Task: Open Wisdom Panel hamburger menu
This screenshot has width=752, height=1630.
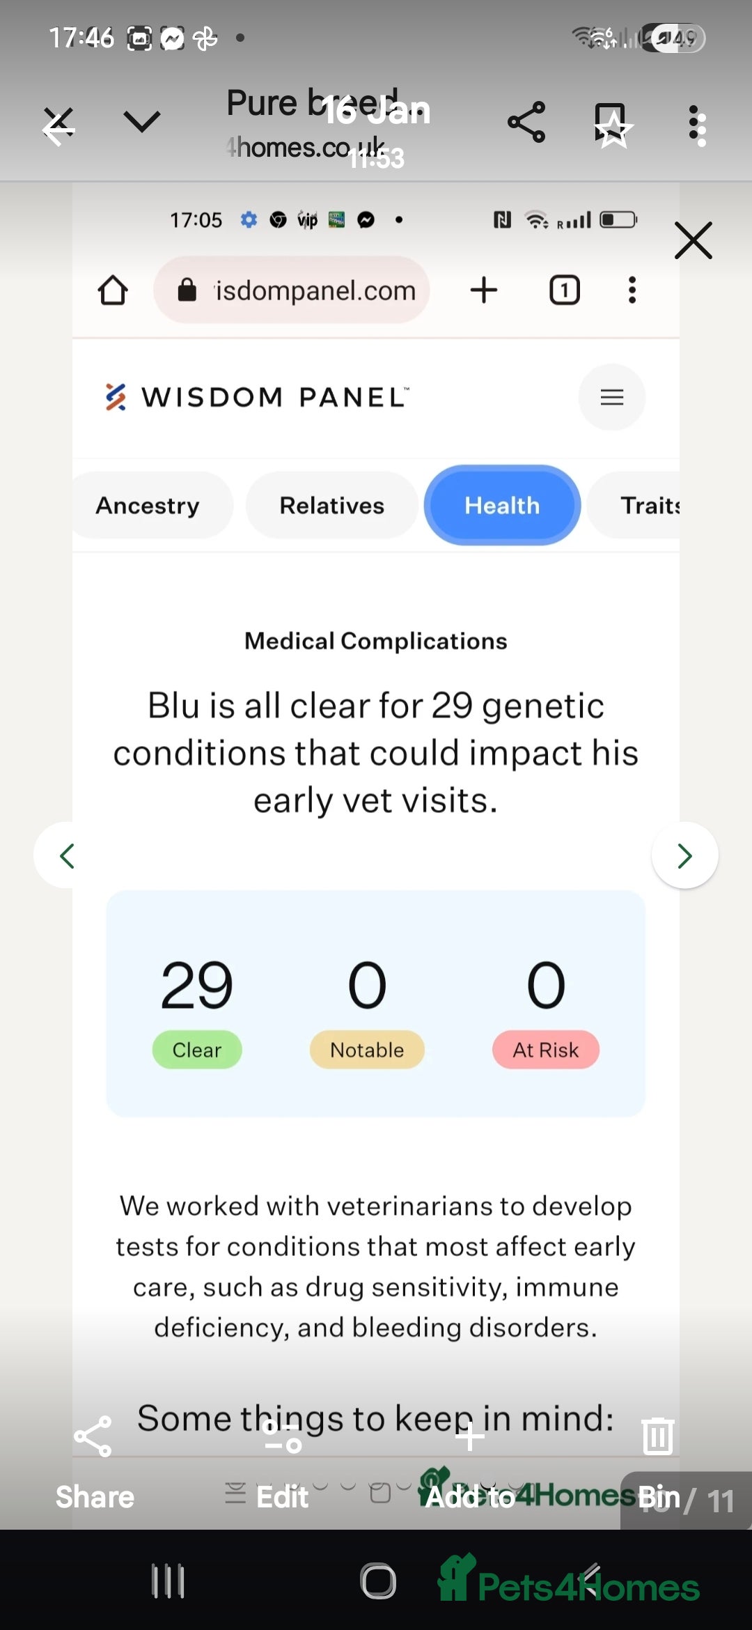Action: click(x=611, y=397)
